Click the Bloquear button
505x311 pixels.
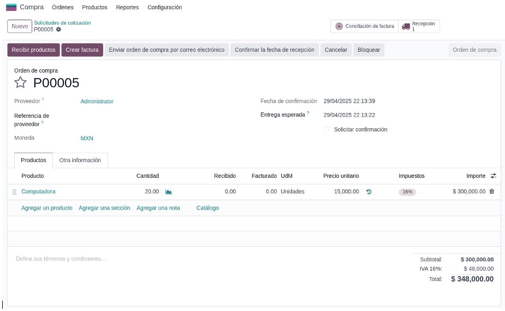369,50
